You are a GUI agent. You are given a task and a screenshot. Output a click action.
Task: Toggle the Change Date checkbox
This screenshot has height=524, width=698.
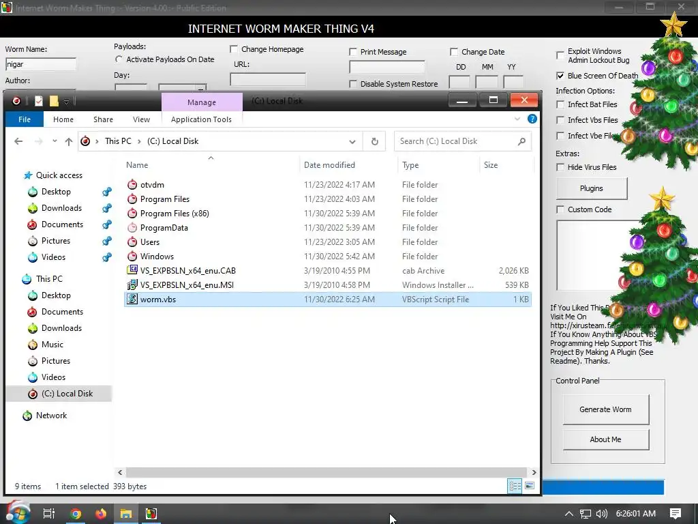(x=454, y=52)
